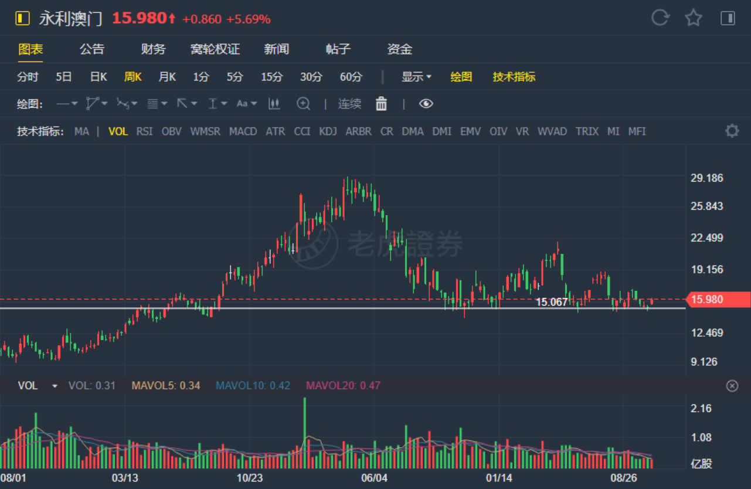This screenshot has width=751, height=489.
Task: Select the 月K monthly candlestick timeframe
Action: coord(168,77)
